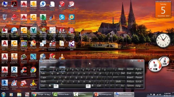Select the Autodesk ReCap 360 icon
The image size is (174, 97).
[14, 72]
